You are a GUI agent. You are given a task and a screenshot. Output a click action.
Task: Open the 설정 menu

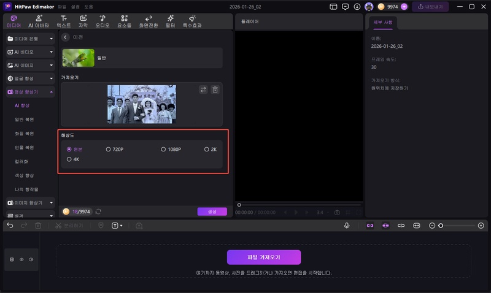[x=75, y=7]
